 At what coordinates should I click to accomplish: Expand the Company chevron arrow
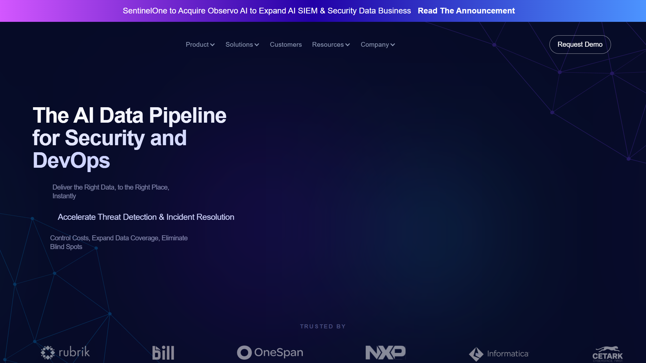(x=393, y=45)
